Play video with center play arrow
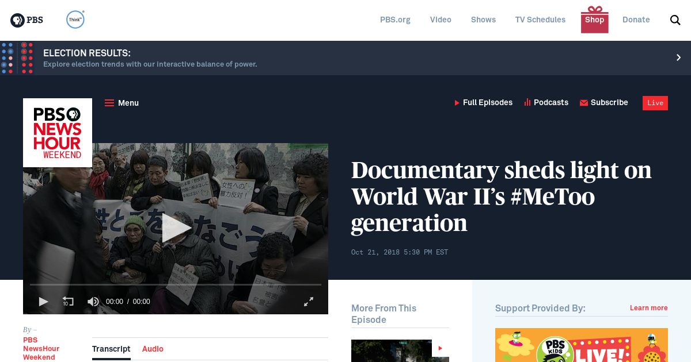The height and width of the screenshot is (362, 691). 176,228
